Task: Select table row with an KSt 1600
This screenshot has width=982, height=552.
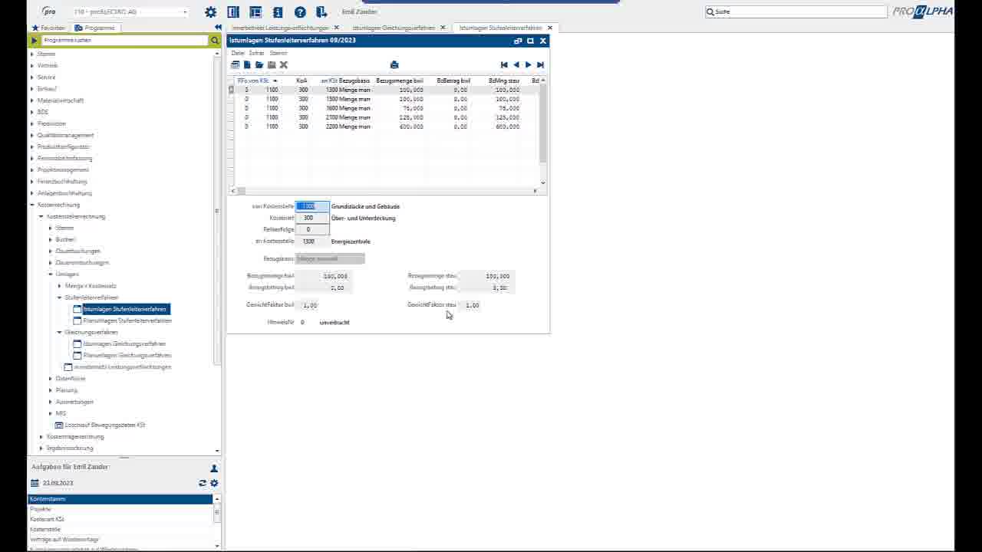Action: pos(384,108)
